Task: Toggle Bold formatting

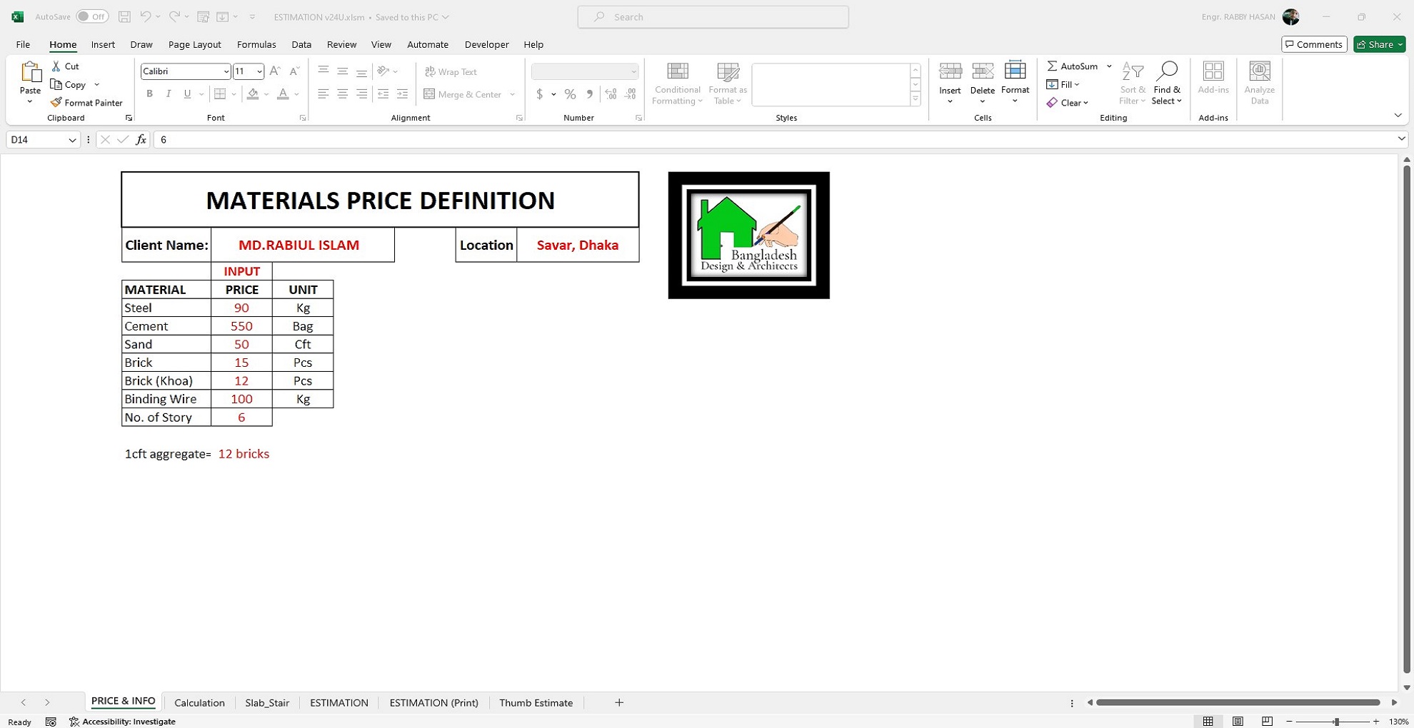Action: tap(149, 94)
